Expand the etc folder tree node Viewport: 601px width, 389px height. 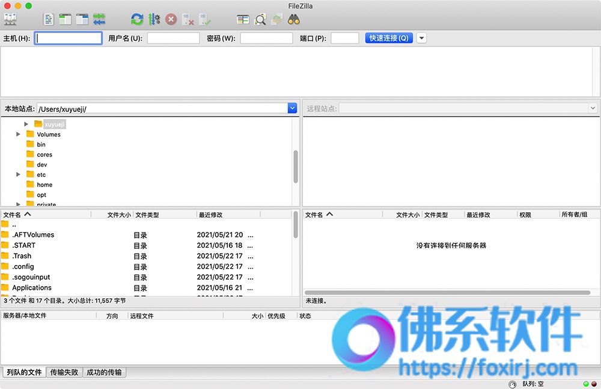tap(18, 174)
